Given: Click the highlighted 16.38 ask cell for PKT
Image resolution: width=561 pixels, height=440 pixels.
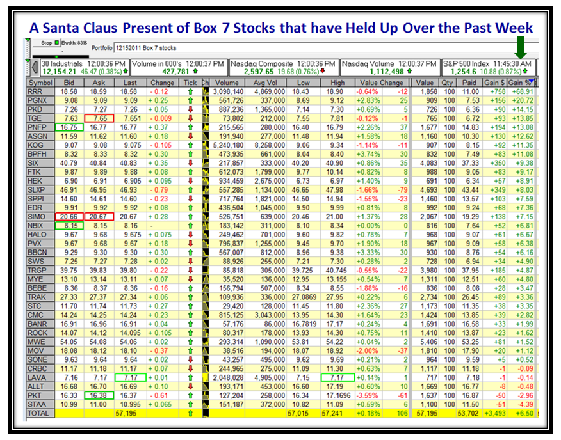Looking at the screenshot, I should click(x=99, y=396).
